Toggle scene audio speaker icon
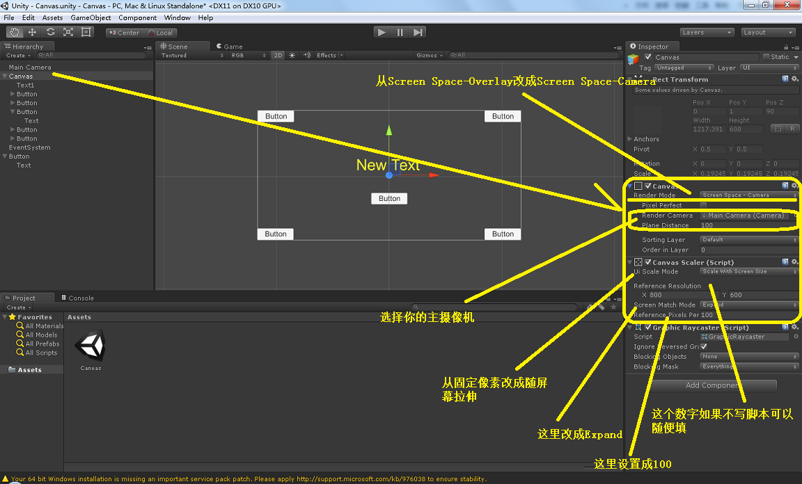This screenshot has width=802, height=484. 306,55
